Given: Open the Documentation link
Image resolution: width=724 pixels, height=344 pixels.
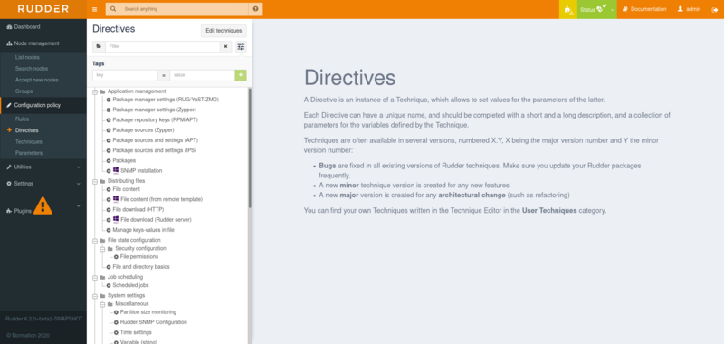Looking at the screenshot, I should coord(644,9).
